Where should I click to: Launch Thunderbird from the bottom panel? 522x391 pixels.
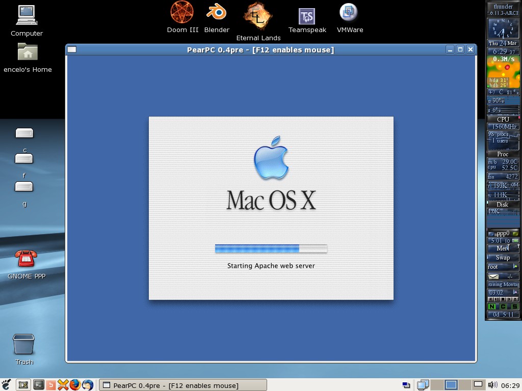[x=88, y=385]
